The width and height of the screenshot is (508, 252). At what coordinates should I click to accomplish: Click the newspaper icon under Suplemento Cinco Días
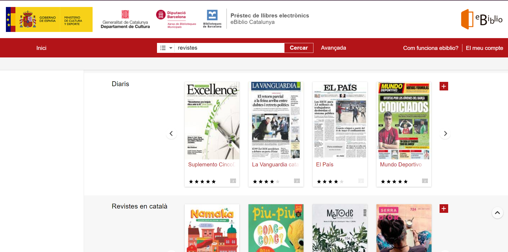tap(233, 181)
